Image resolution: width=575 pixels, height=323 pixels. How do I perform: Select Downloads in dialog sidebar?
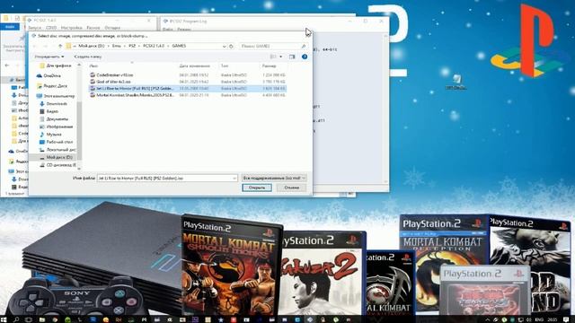pyautogui.click(x=54, y=104)
